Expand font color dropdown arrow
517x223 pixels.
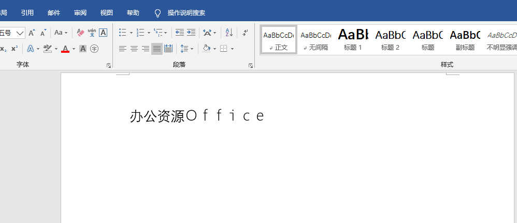74,49
